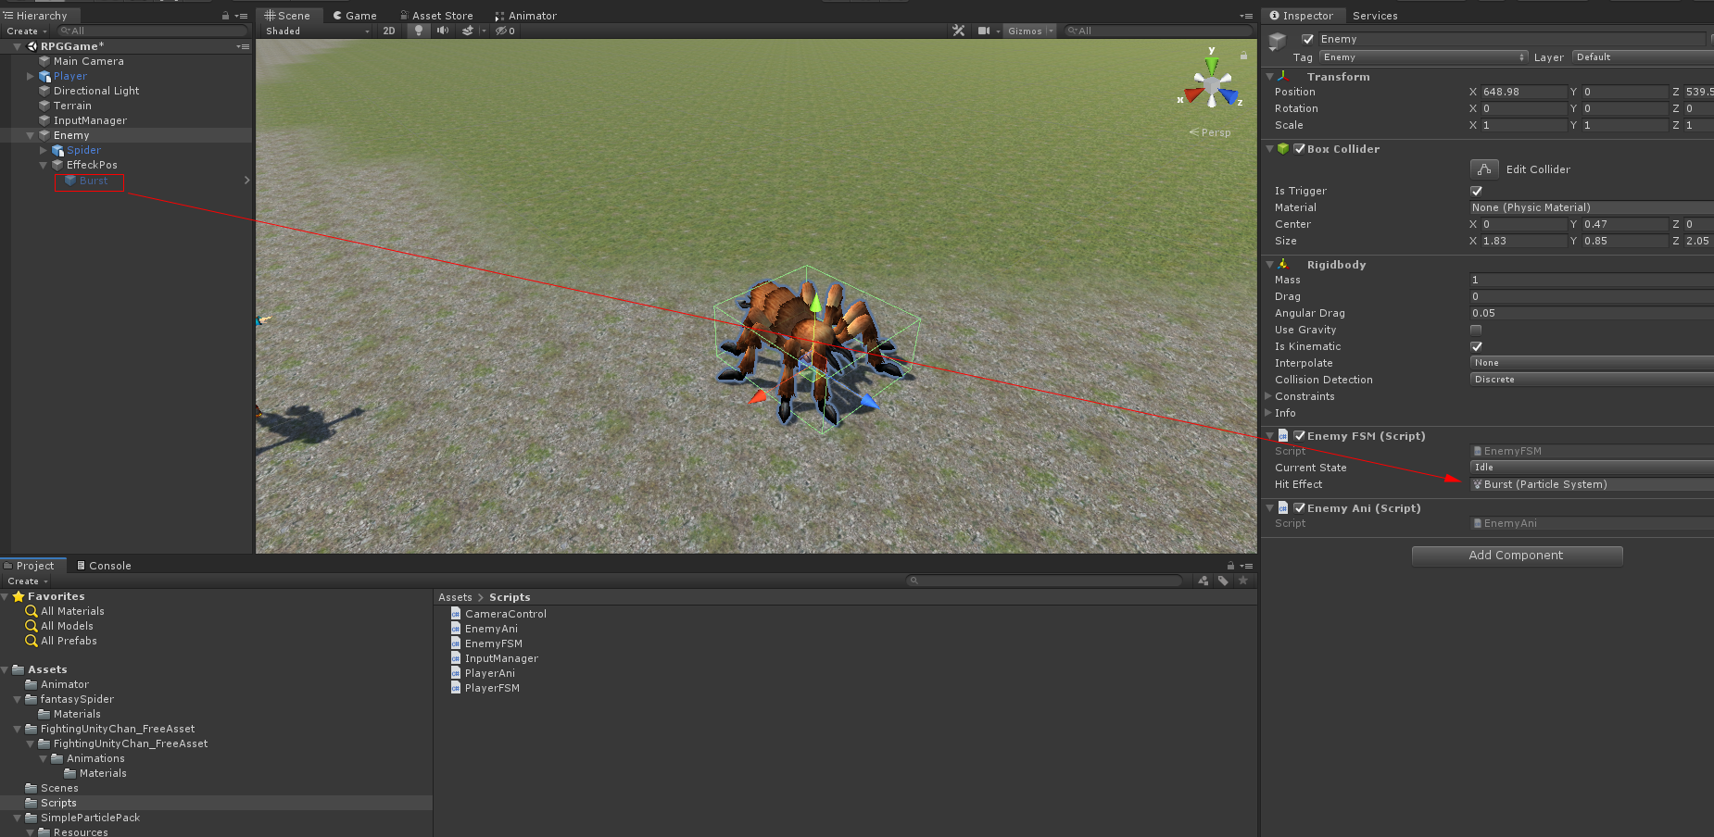Switch to the Asset Store tab
The height and width of the screenshot is (837, 1714).
pyautogui.click(x=436, y=16)
